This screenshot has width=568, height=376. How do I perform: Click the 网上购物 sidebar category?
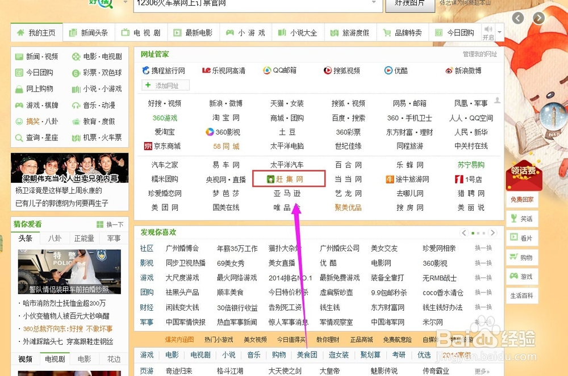(x=34, y=89)
